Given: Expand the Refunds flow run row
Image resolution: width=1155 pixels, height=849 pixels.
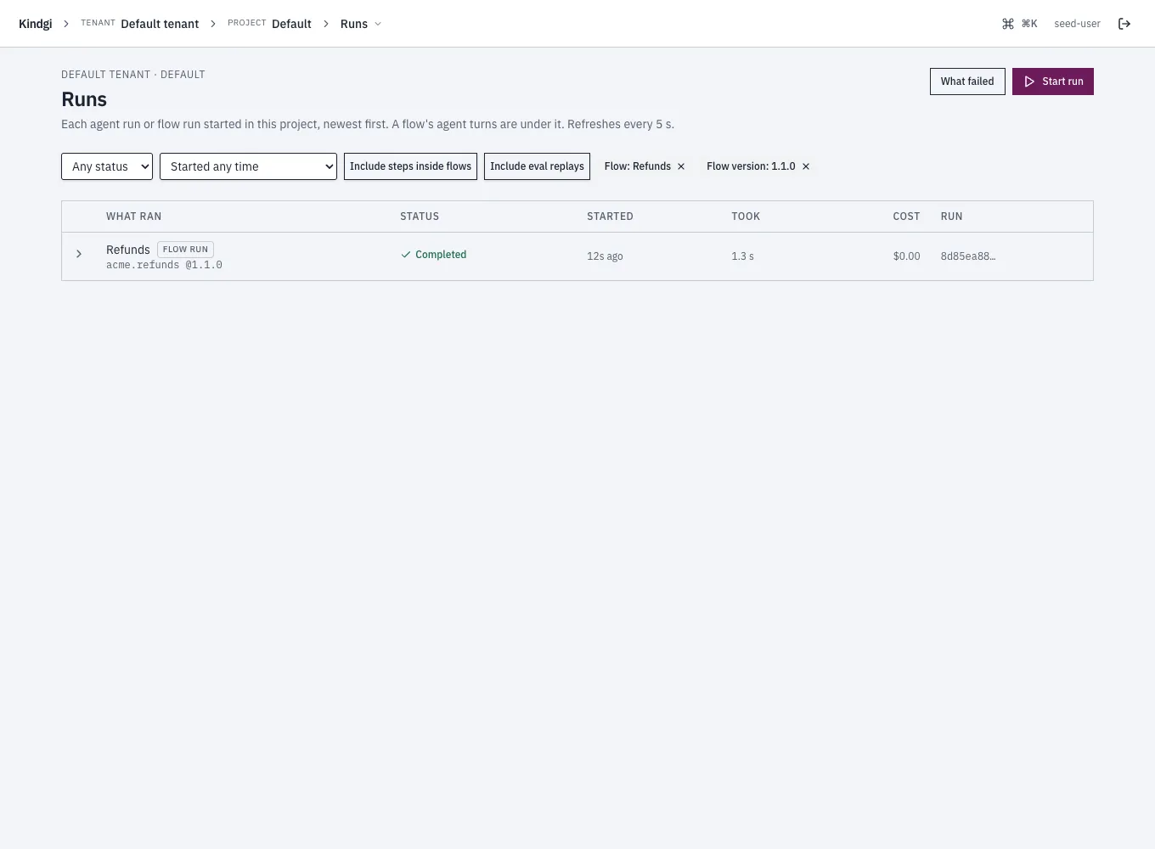Looking at the screenshot, I should (79, 254).
